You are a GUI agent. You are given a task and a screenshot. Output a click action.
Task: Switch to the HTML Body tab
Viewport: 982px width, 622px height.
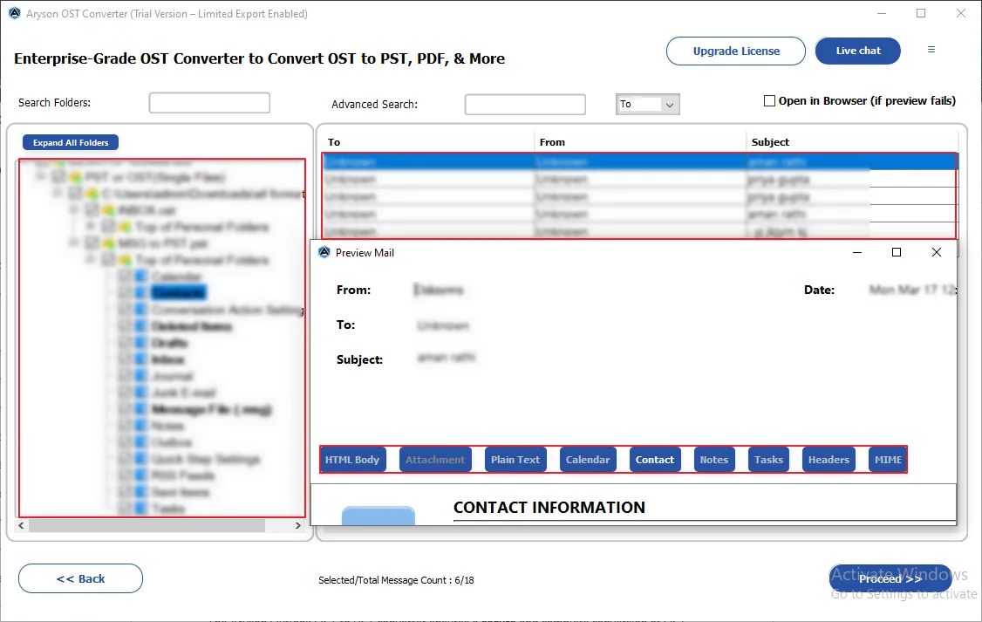(352, 460)
